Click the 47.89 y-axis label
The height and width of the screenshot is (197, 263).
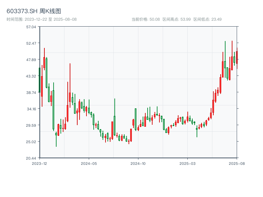coord(31,60)
